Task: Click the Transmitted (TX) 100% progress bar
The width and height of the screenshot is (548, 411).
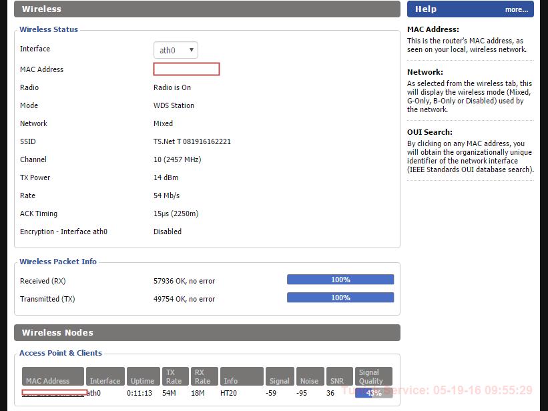Action: point(340,298)
